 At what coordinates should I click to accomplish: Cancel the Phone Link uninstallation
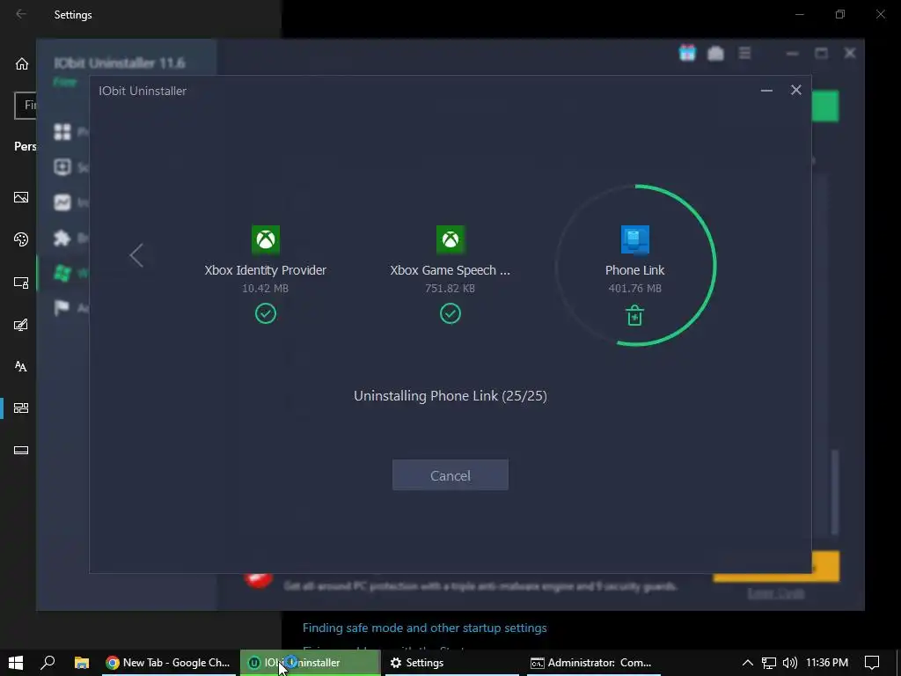click(x=450, y=474)
